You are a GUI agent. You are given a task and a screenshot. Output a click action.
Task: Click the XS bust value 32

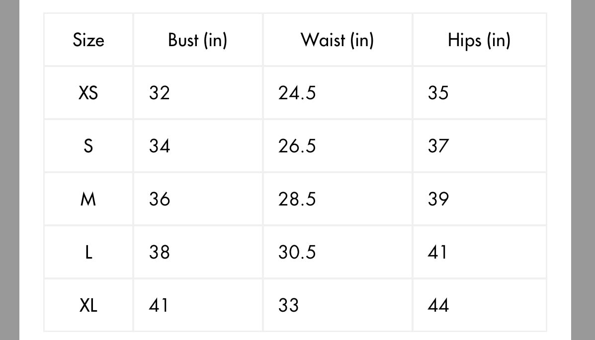coord(160,93)
